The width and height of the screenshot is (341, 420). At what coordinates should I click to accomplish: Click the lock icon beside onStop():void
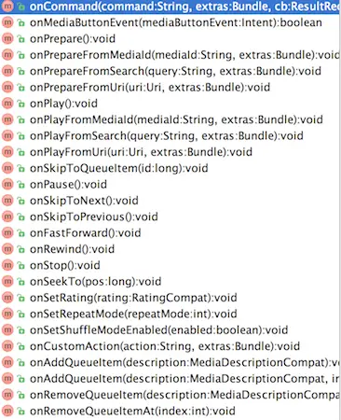[x=21, y=265]
